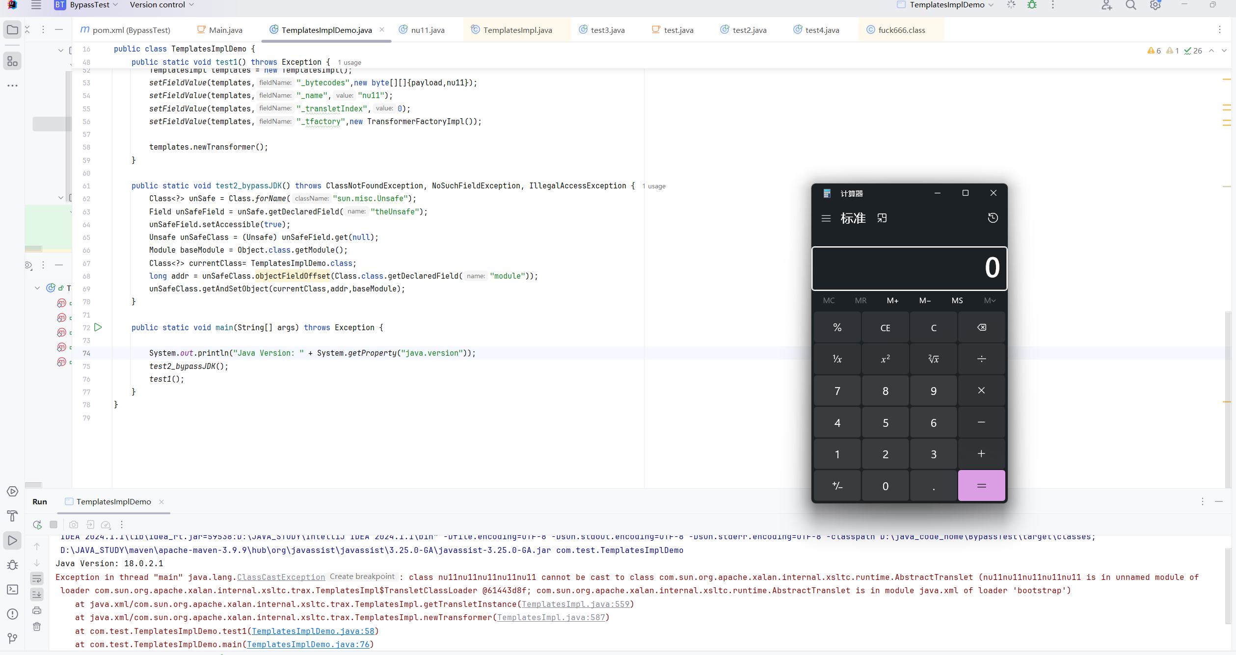The height and width of the screenshot is (655, 1236).
Task: Print console output with the printer icon
Action: pyautogui.click(x=37, y=611)
